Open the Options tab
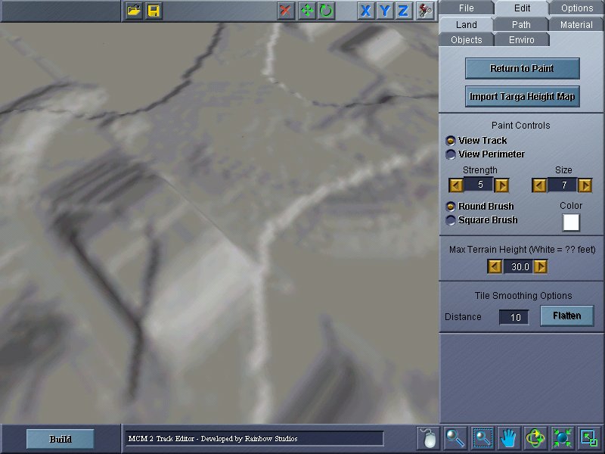Viewport: 605px width, 454px height. (577, 8)
